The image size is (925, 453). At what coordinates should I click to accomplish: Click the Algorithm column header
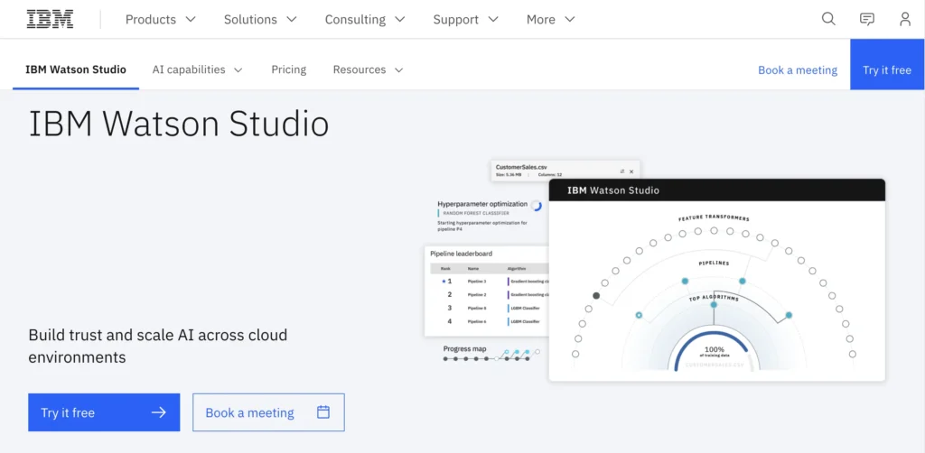(x=517, y=269)
